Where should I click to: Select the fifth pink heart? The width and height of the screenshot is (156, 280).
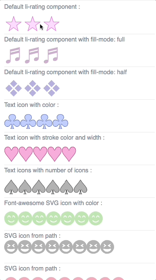pos(69,154)
